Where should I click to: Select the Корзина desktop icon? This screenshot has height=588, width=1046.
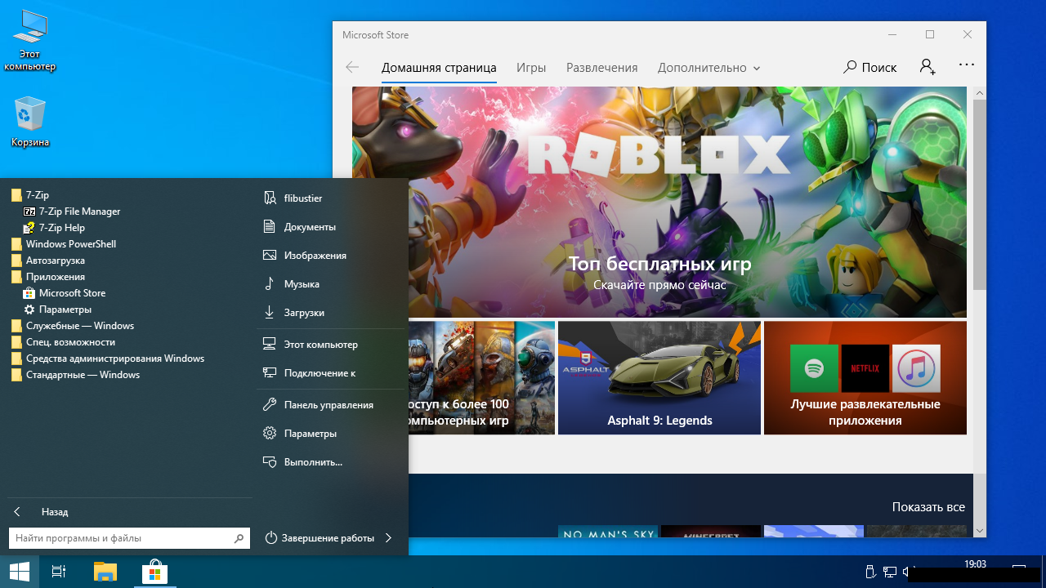[x=30, y=122]
